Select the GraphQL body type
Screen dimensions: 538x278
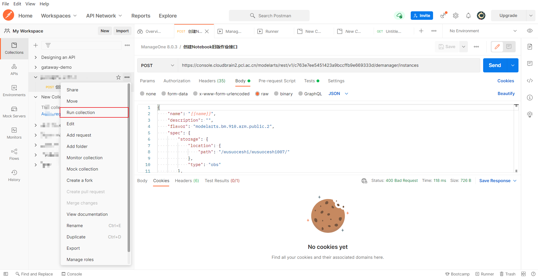(x=300, y=94)
